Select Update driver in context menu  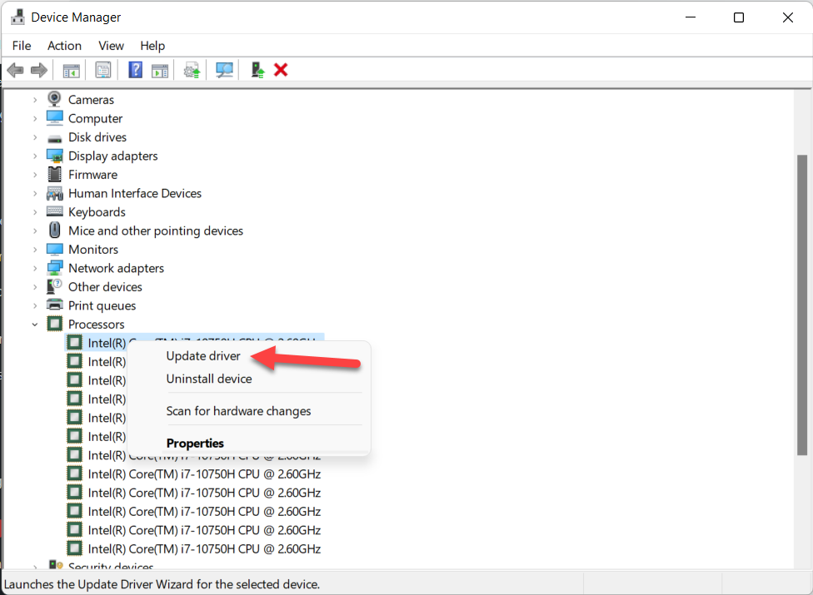[x=203, y=356]
